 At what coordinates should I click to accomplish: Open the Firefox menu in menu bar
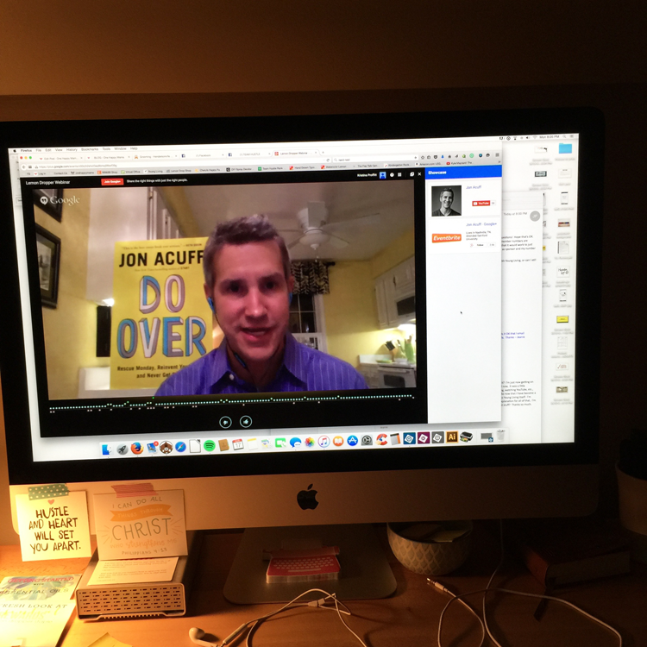pos(26,151)
